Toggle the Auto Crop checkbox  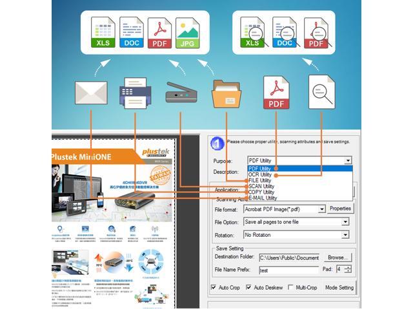tap(214, 287)
